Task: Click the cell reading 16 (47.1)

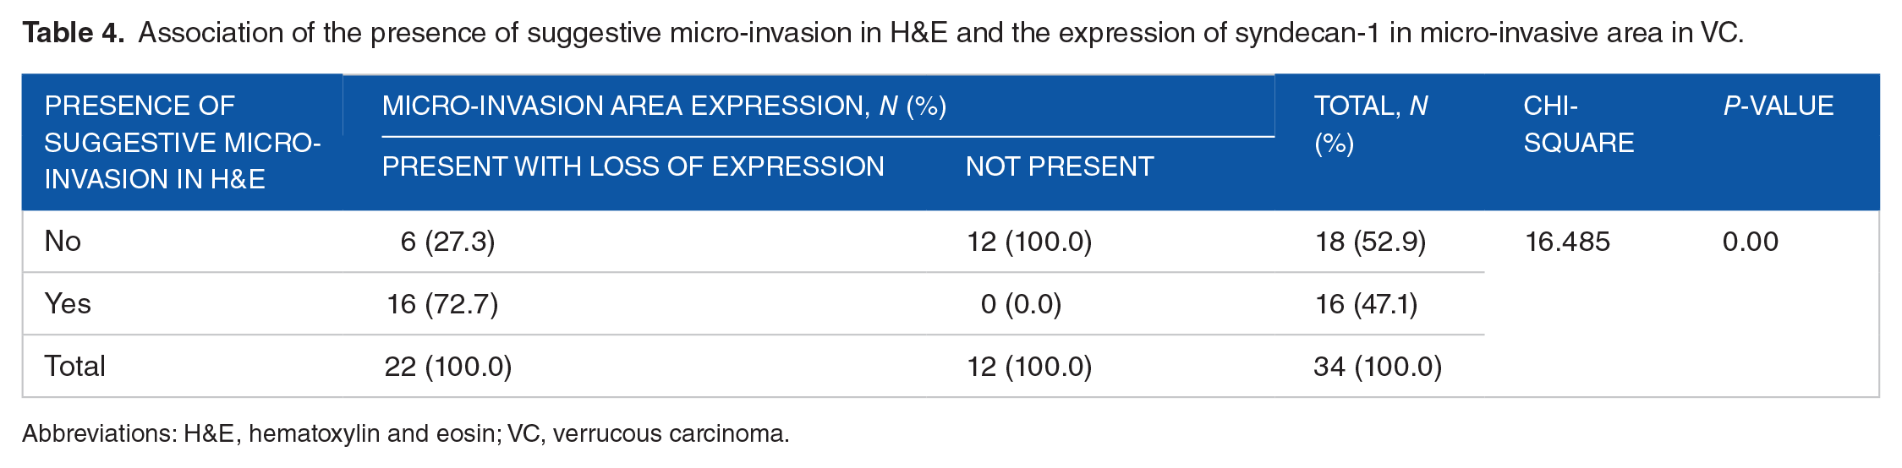Action: tap(1366, 304)
